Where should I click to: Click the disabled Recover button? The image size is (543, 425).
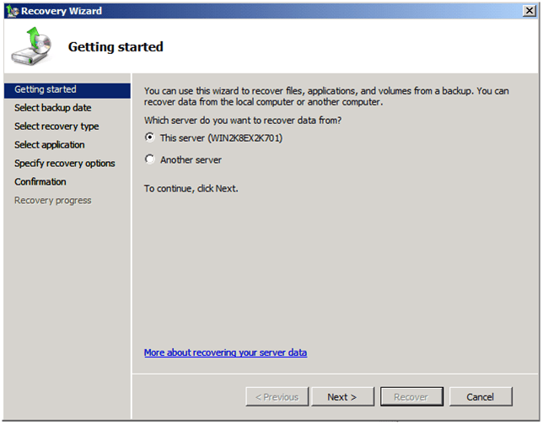(x=411, y=397)
